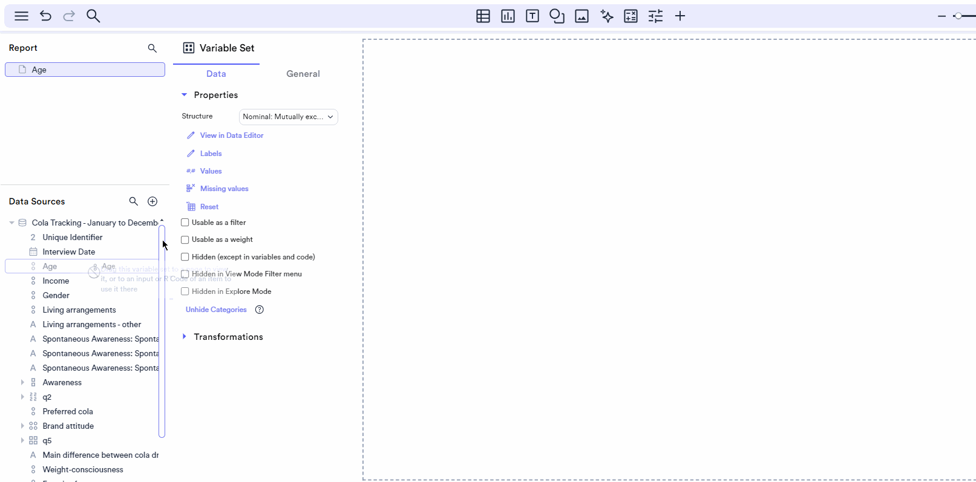Check Hidden in Explore Mode

[185, 291]
